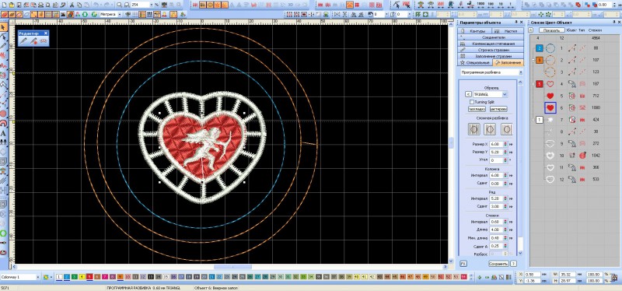Click the Показать button in color-object list
The width and height of the screenshot is (622, 291).
[551, 30]
